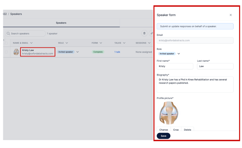Click into the First name field

click(175, 66)
